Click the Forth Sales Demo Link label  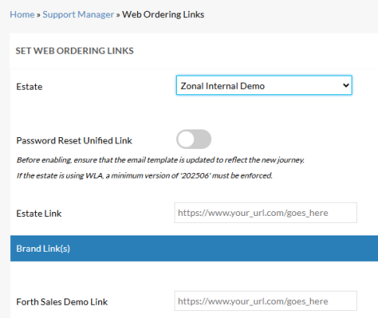pyautogui.click(x=62, y=302)
